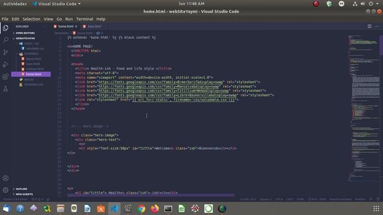Open the Extensions view
This screenshot has height=215, width=383.
[5, 76]
